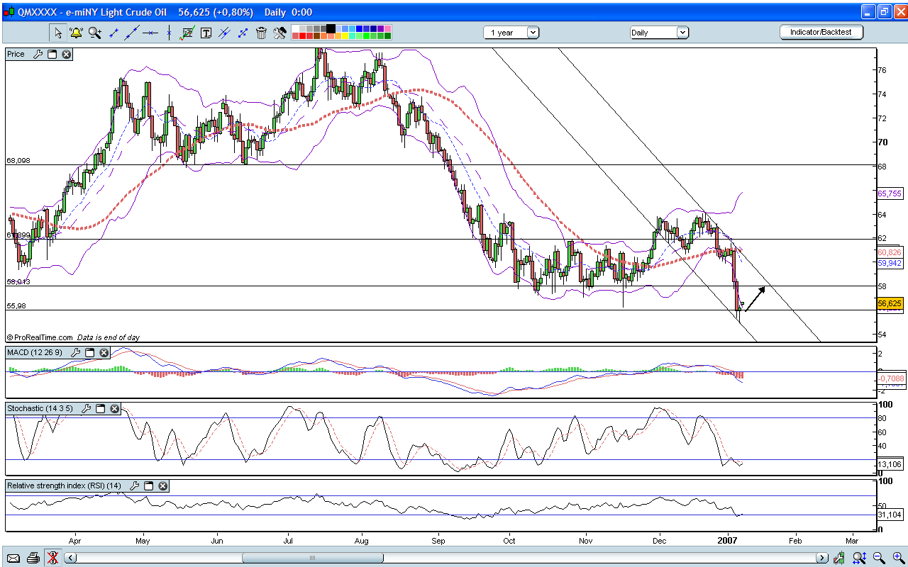This screenshot has width=908, height=567.
Task: Click the 55,98 support level label
Action: [x=16, y=306]
